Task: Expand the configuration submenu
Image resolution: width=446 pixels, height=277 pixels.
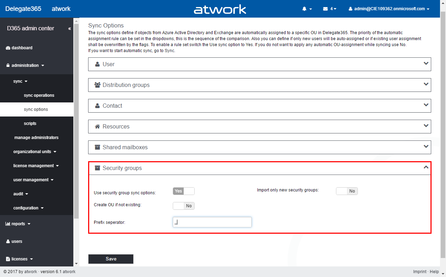Action: click(28, 208)
